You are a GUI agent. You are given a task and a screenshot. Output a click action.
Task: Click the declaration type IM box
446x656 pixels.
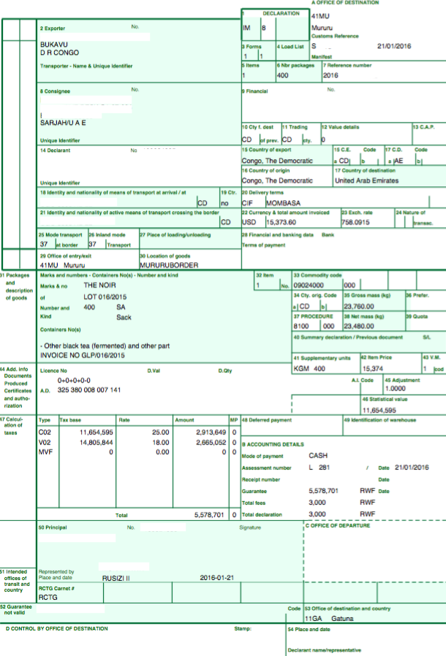tap(247, 27)
